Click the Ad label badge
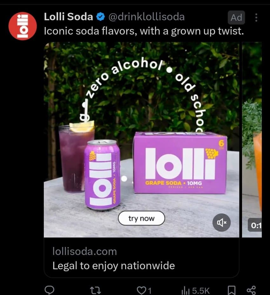Viewport: 270px width, 295px height. [x=236, y=17]
